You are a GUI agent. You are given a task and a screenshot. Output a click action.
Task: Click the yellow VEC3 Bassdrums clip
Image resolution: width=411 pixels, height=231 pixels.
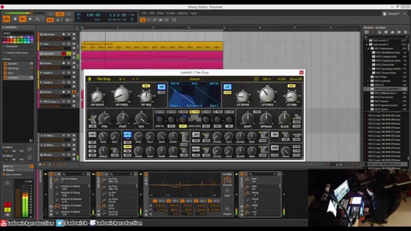point(152,46)
